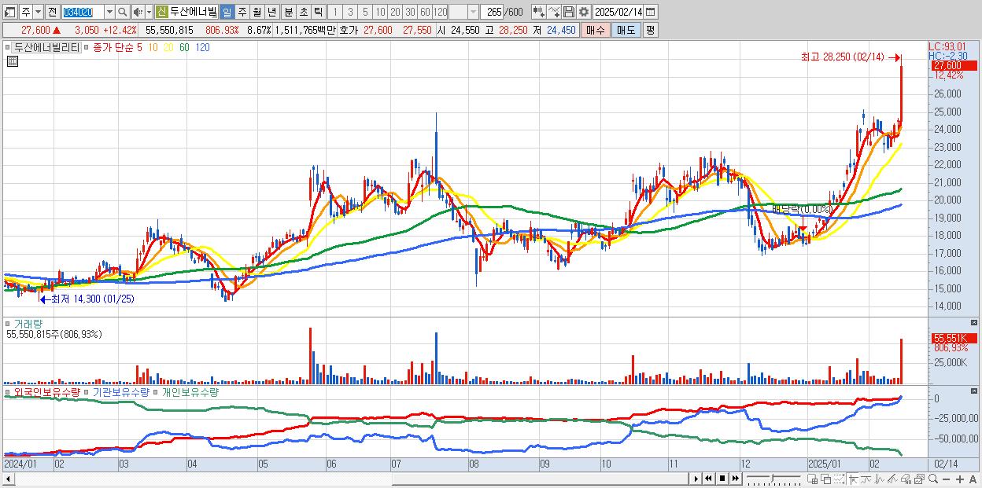Open dropdown arrow beside speaker icon
The image size is (982, 488).
pyautogui.click(x=149, y=12)
